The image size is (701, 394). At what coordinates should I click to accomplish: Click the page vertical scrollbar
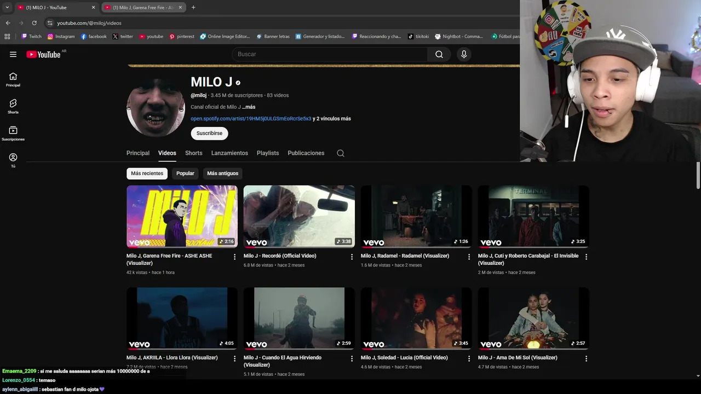pyautogui.click(x=698, y=175)
